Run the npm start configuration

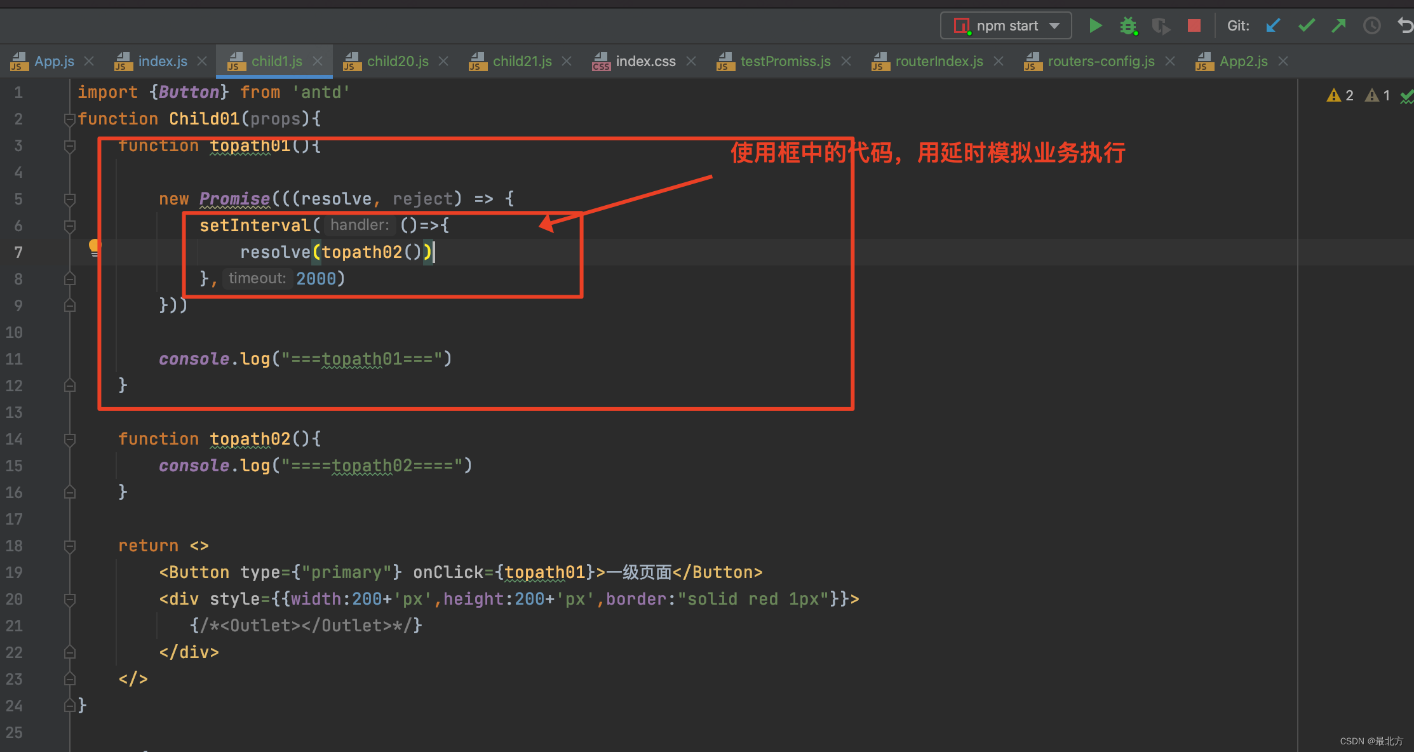(x=1095, y=26)
